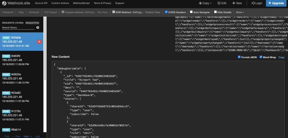Enable the Auto Navigate checkbox
This screenshot has height=138, width=288.
pyautogui.click(x=191, y=12)
